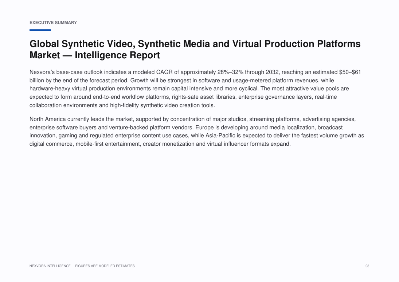Click 'enterprise governance layers' phrase
Image resolution: width=399 pixels, height=282 pixels.
tap(275, 97)
